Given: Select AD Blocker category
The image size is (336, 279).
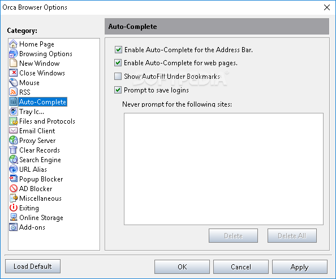Looking at the screenshot, I should [36, 189].
